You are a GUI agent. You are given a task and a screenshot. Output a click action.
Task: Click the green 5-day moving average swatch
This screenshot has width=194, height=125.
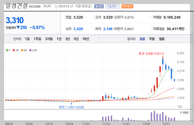[7, 50]
